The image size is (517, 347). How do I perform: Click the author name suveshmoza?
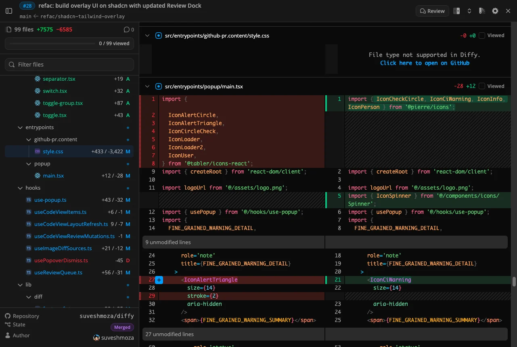click(117, 338)
